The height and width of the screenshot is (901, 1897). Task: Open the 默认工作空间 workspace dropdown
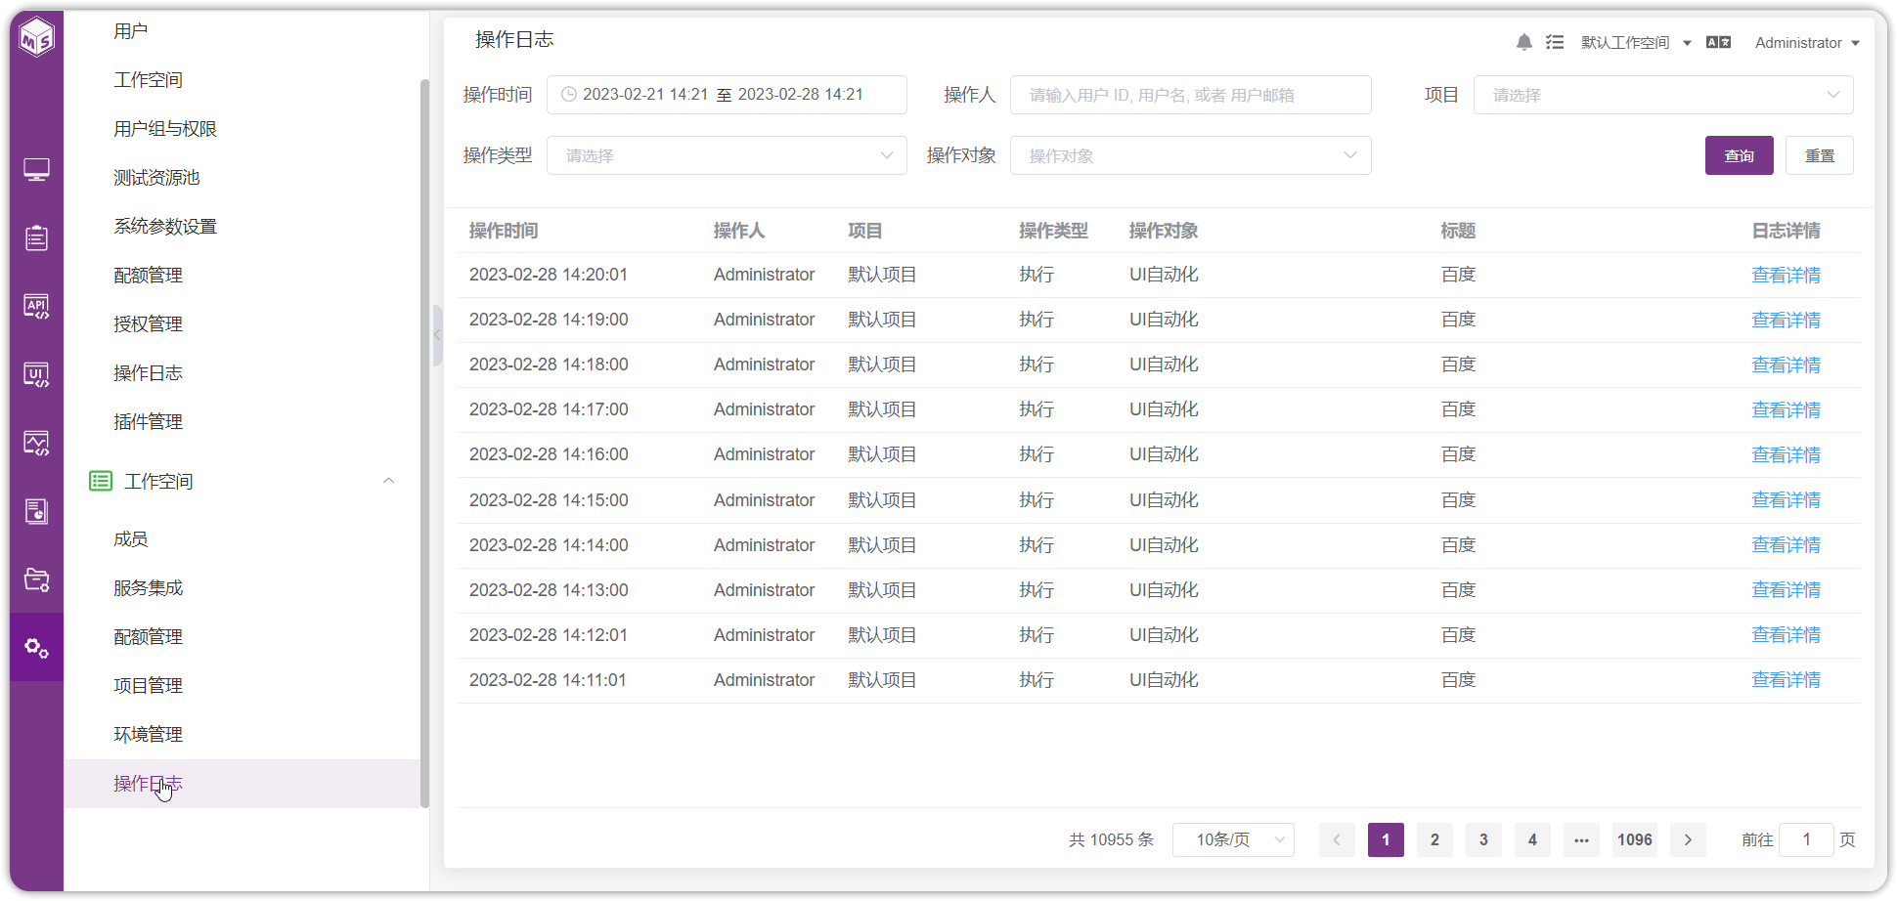[1636, 43]
